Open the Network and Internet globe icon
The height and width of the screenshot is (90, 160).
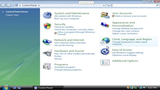pos(47,42)
